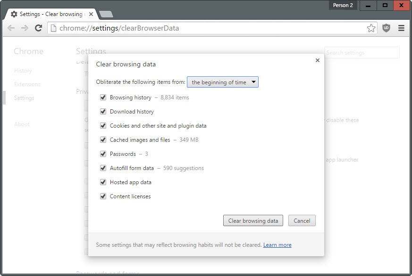Viewport: 412px width, 276px height.
Task: Bookmark this page with the star icon
Action: pos(371,28)
